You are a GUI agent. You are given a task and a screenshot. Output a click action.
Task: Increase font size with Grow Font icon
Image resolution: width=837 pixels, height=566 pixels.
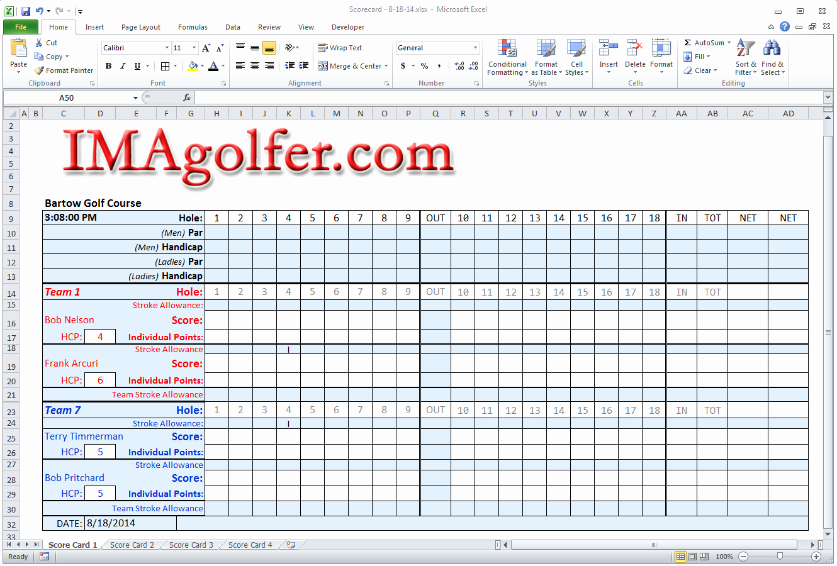coord(206,48)
